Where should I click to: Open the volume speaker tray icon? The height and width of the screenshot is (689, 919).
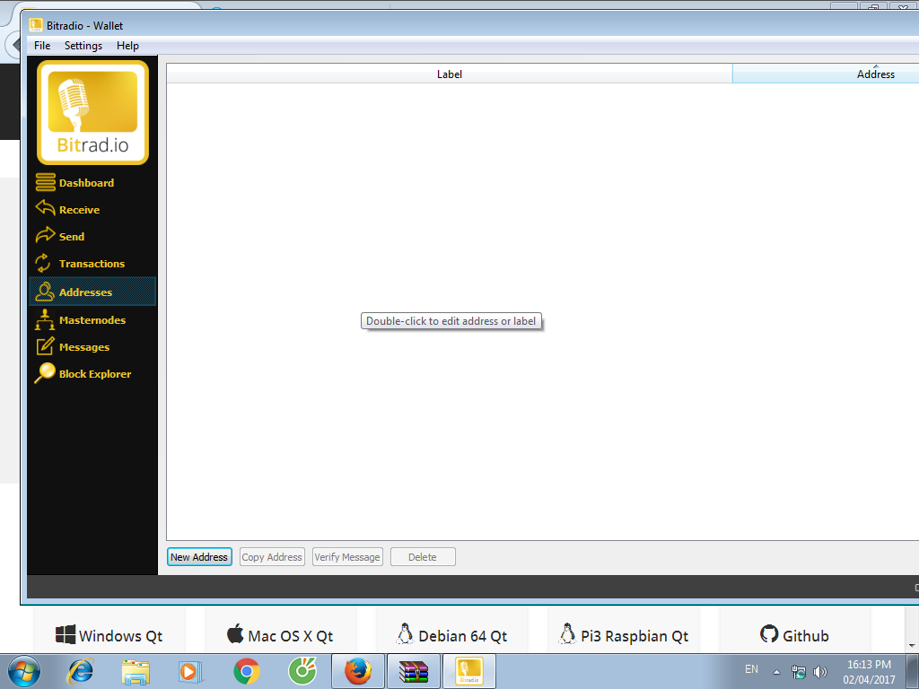[820, 672]
